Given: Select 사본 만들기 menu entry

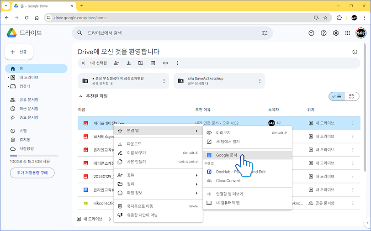Looking at the screenshot, I should 158,162.
